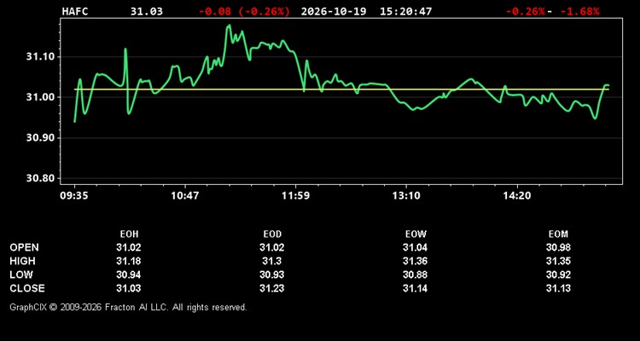Select the 31.03 current price in header
640x341 pixels.
(x=147, y=11)
